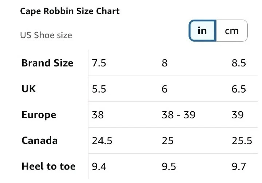Select brand size 8.5 cell
Screen dimensions: 262x183
[239, 63]
